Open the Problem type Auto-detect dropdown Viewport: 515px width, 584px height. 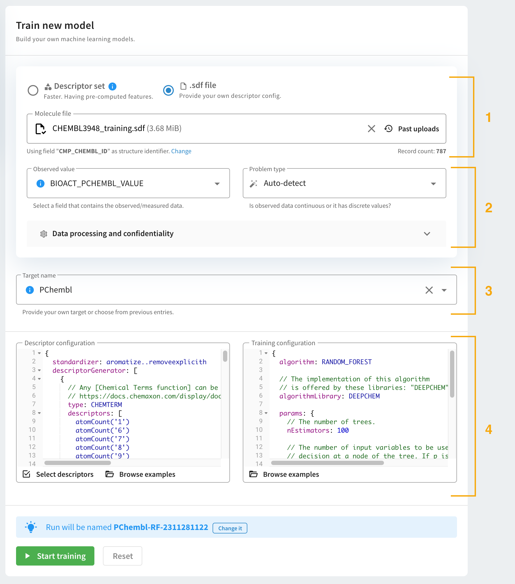click(433, 184)
